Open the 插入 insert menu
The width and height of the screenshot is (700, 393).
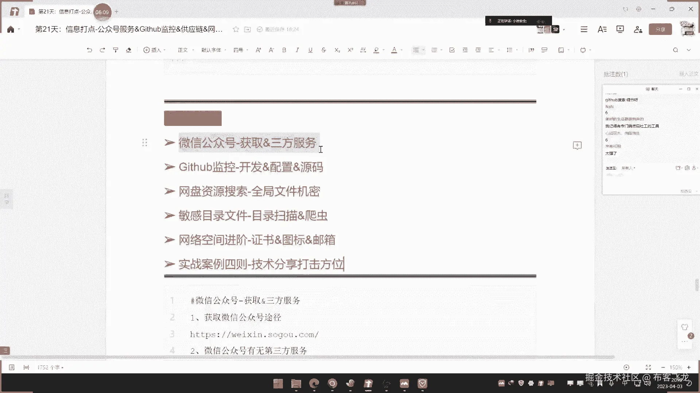[155, 50]
